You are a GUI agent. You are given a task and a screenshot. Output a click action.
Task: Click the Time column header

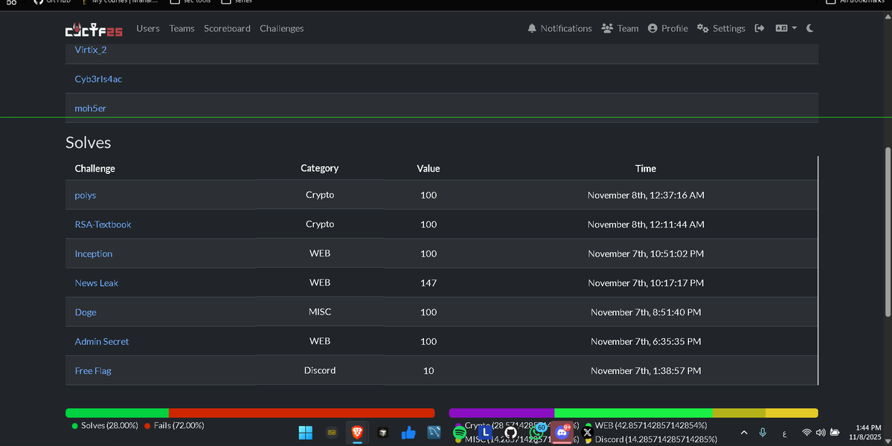(x=646, y=168)
